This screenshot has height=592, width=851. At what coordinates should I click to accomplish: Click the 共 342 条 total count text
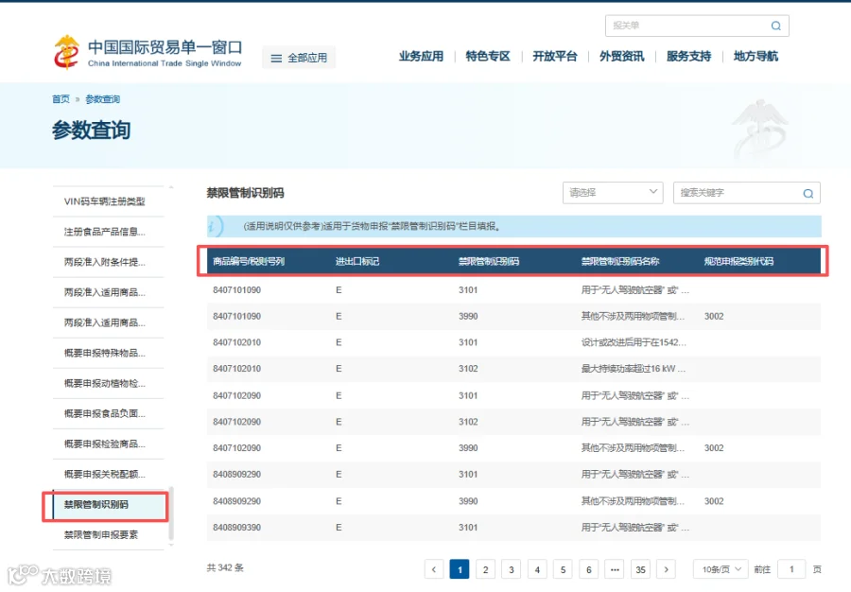pos(225,567)
